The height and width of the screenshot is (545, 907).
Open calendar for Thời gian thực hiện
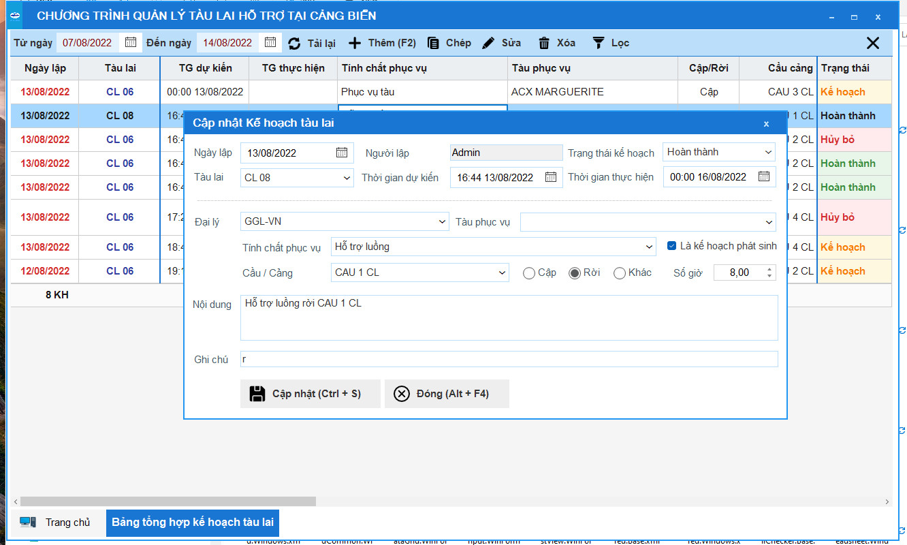764,177
